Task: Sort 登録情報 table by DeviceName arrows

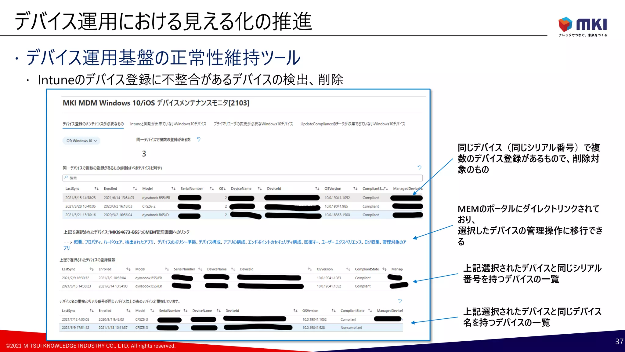Action: pos(233,269)
